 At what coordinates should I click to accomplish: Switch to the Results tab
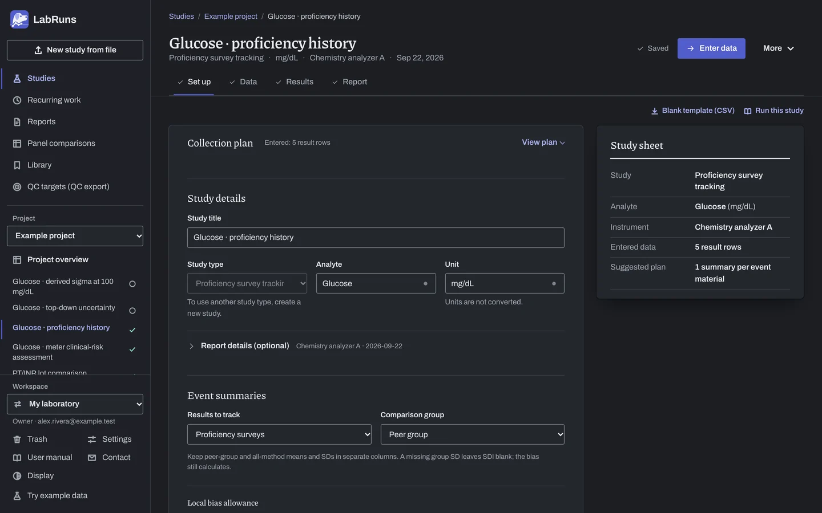coord(295,82)
